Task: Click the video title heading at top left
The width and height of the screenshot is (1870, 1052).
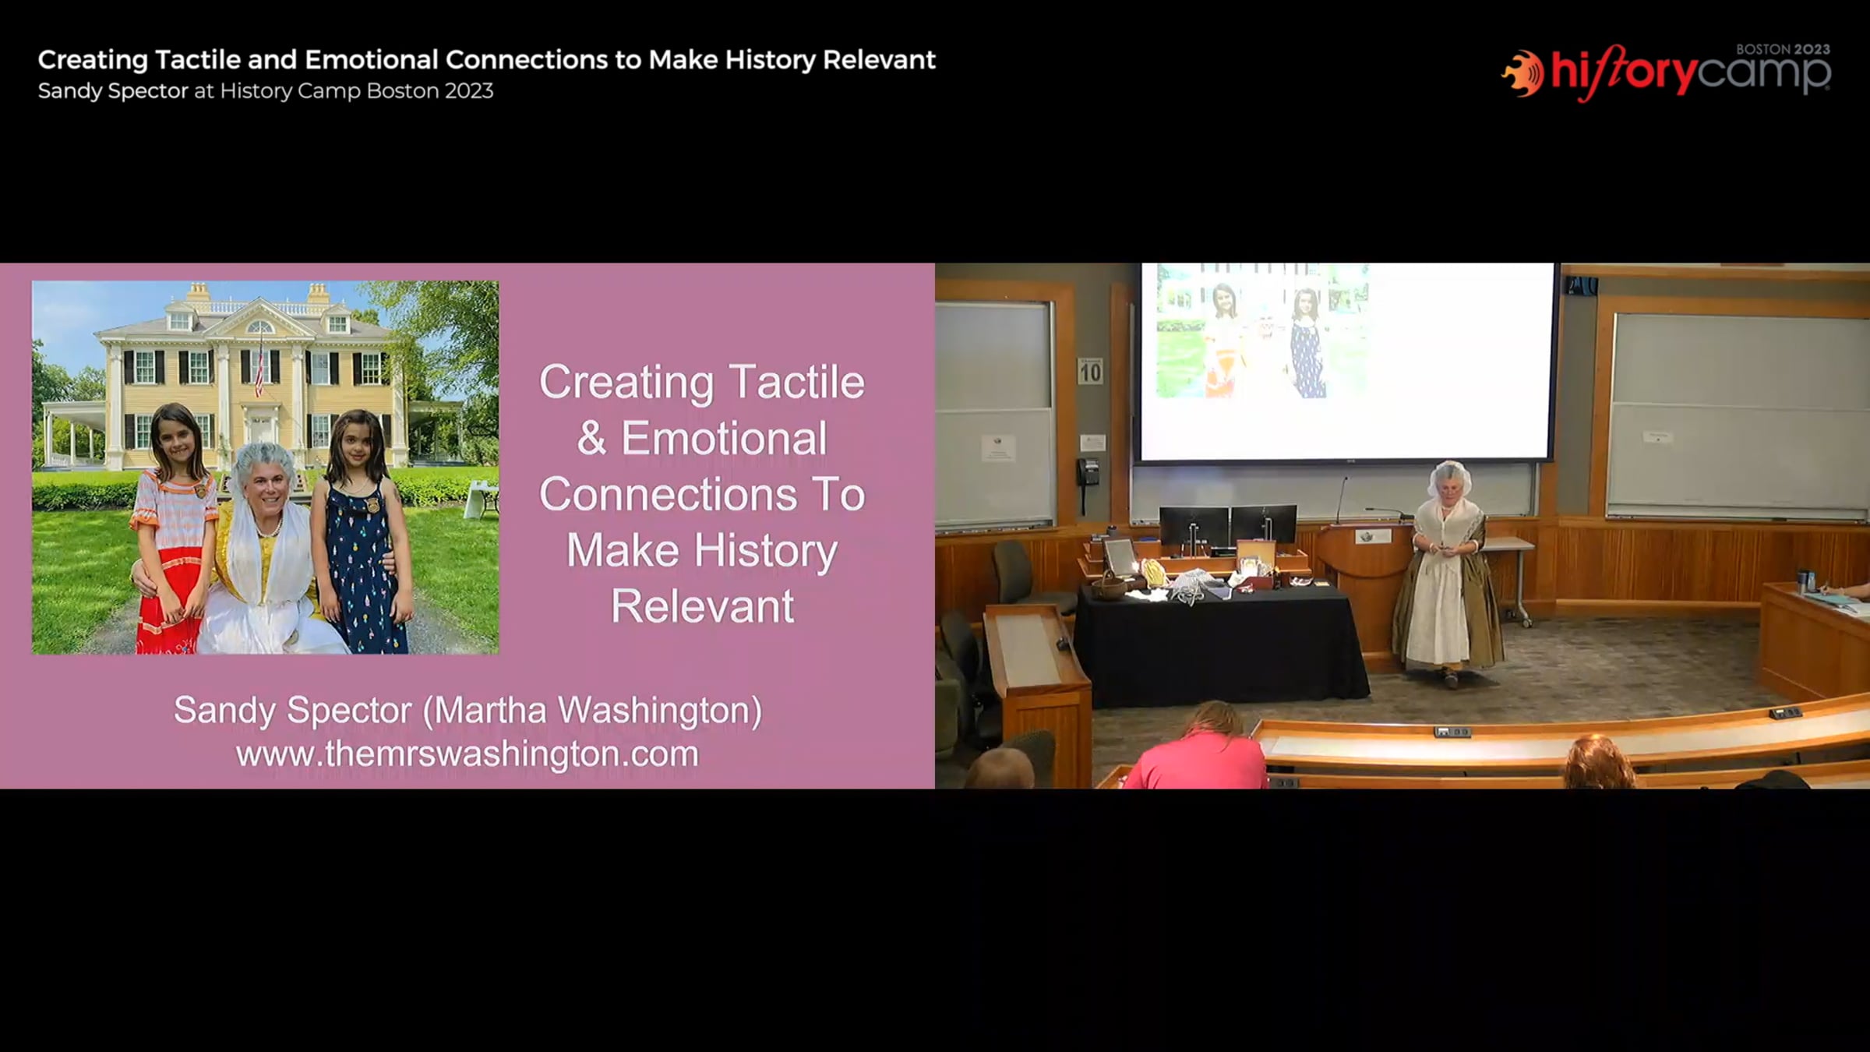Action: [x=486, y=60]
